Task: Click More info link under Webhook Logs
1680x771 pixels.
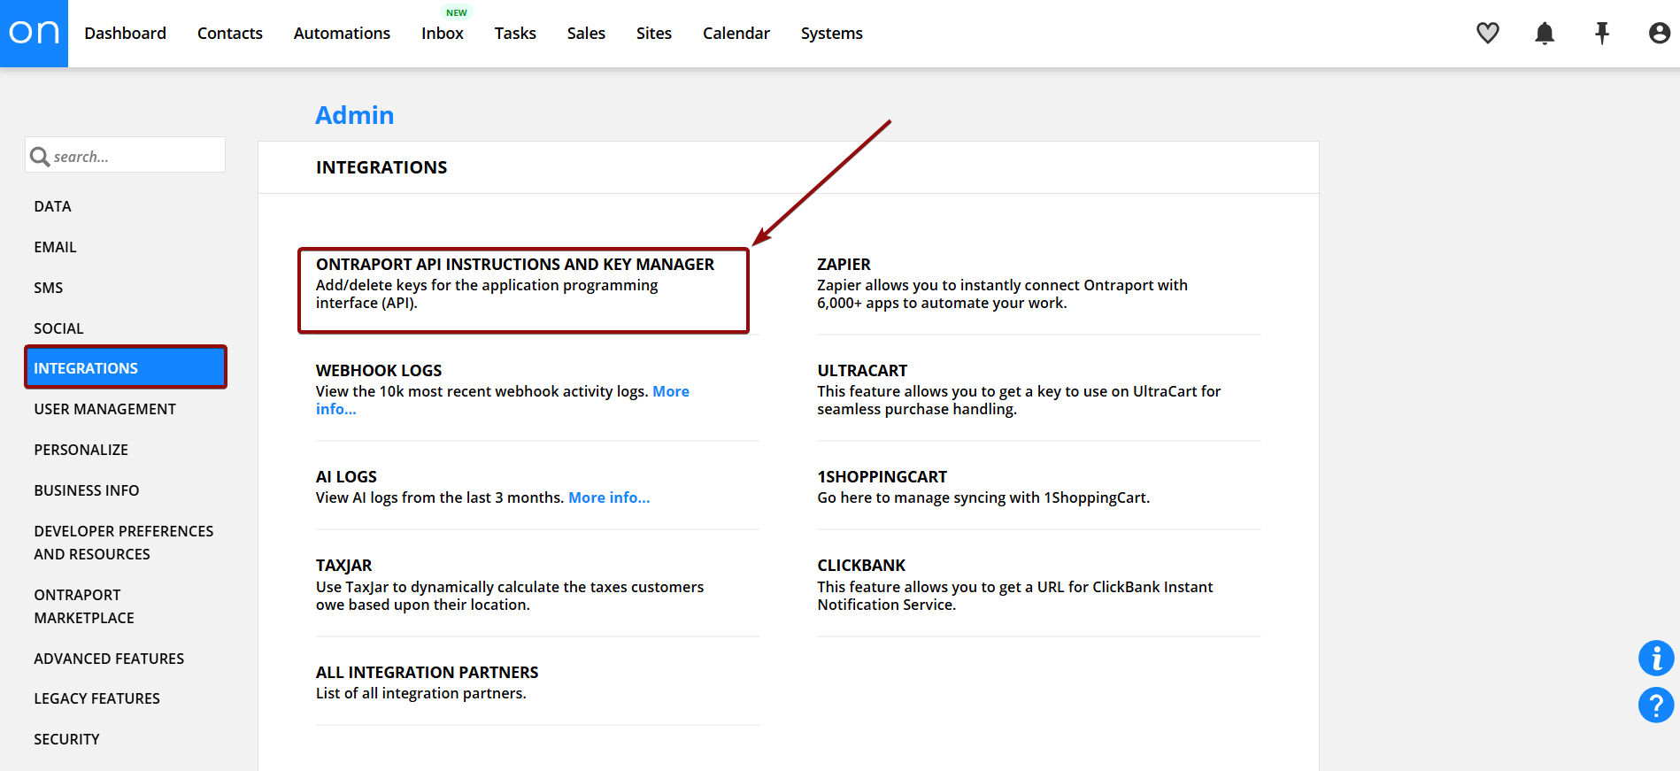Action: click(670, 391)
